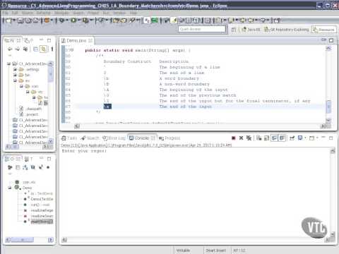This screenshot has height=254, width=339.
Task: Select the com.vtc package in Outline
Action: point(25,182)
